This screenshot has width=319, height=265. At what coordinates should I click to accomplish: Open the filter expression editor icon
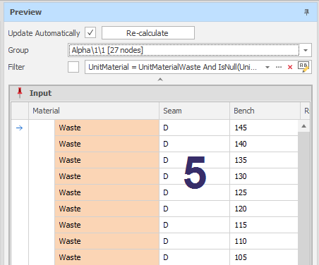pos(303,67)
